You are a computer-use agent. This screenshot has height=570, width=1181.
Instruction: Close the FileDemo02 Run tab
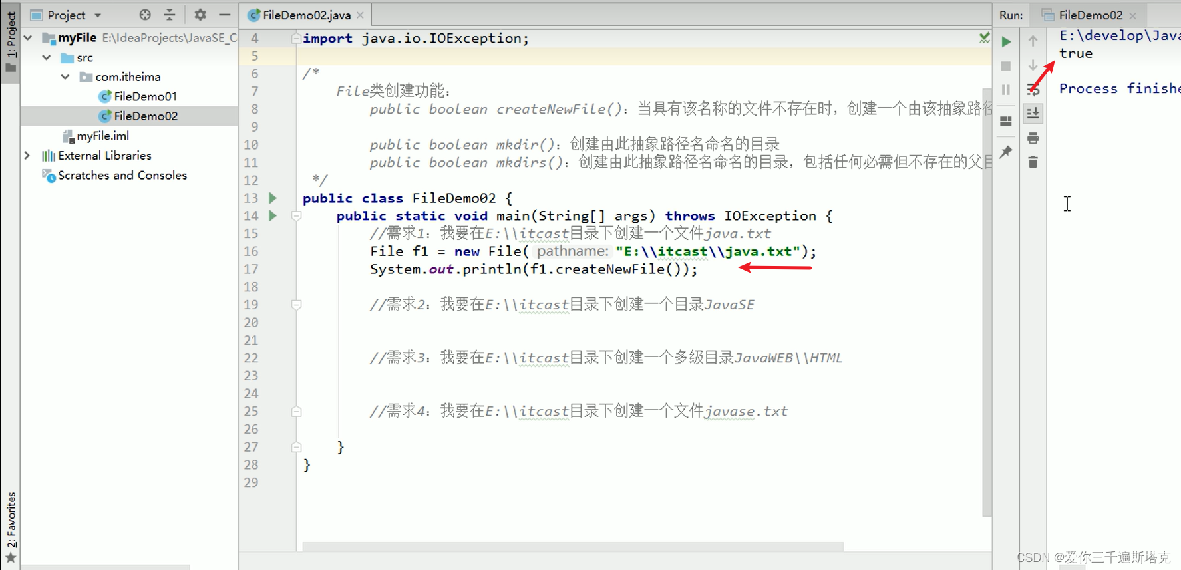click(1132, 15)
